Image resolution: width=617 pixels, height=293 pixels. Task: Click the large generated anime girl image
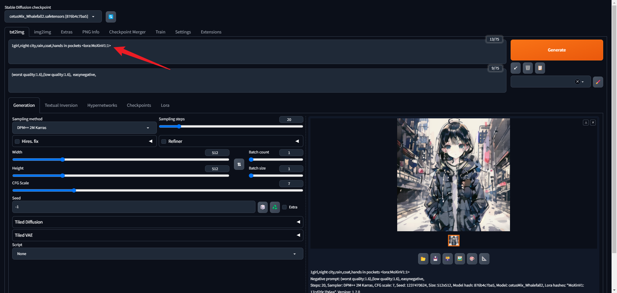pos(453,175)
